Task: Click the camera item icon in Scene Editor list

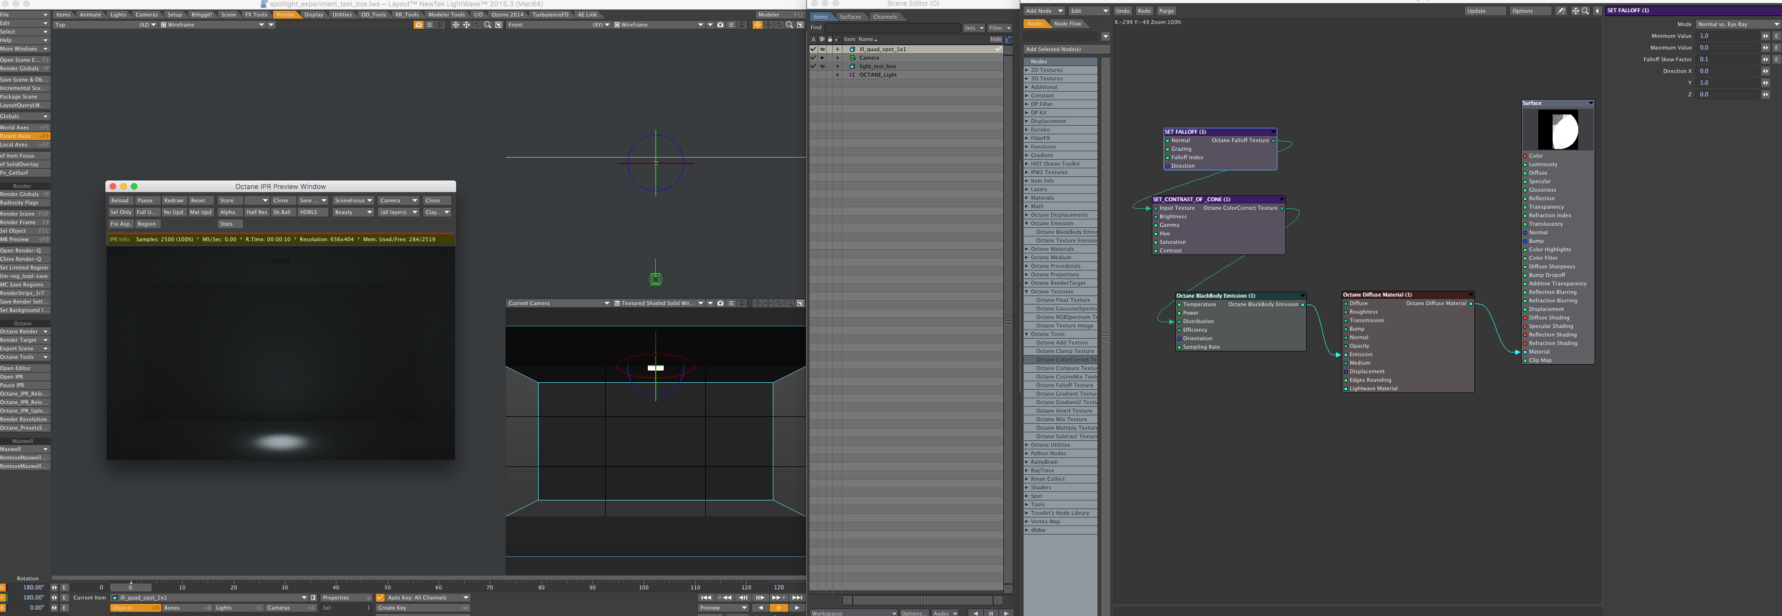Action: (x=852, y=58)
